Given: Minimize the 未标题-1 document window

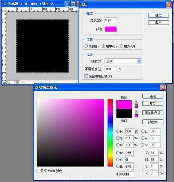Looking at the screenshot, I should pos(67,4).
